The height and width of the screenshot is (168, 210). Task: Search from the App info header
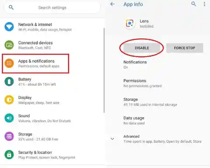pos(193,4)
